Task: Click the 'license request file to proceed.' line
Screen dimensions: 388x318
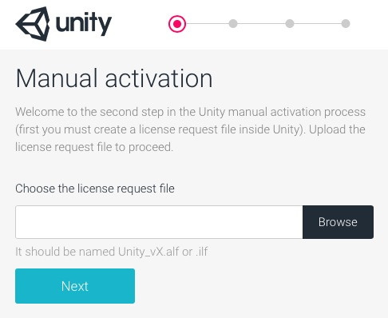Action: [94, 147]
